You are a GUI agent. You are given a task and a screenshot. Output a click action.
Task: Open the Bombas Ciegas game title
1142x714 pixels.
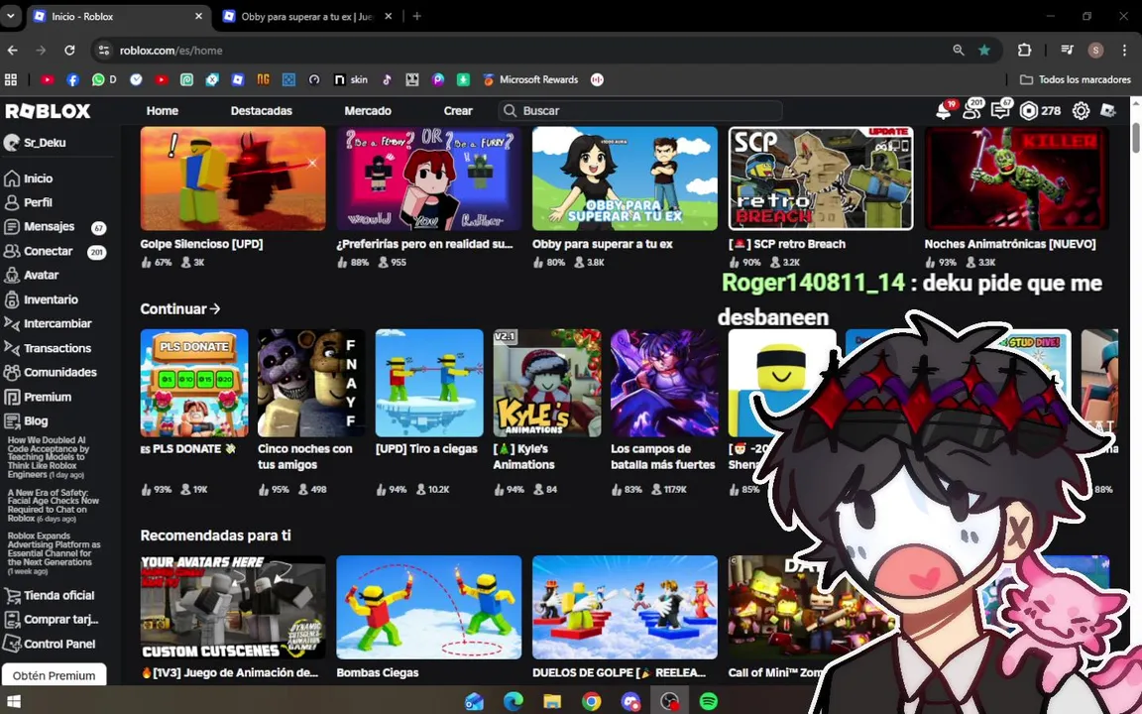click(x=378, y=672)
